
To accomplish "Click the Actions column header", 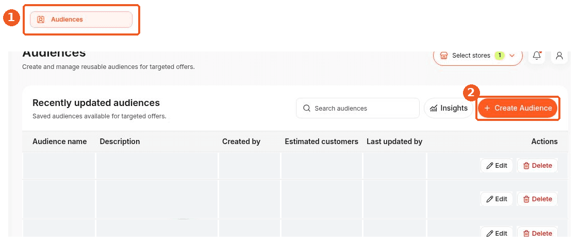I will point(544,142).
